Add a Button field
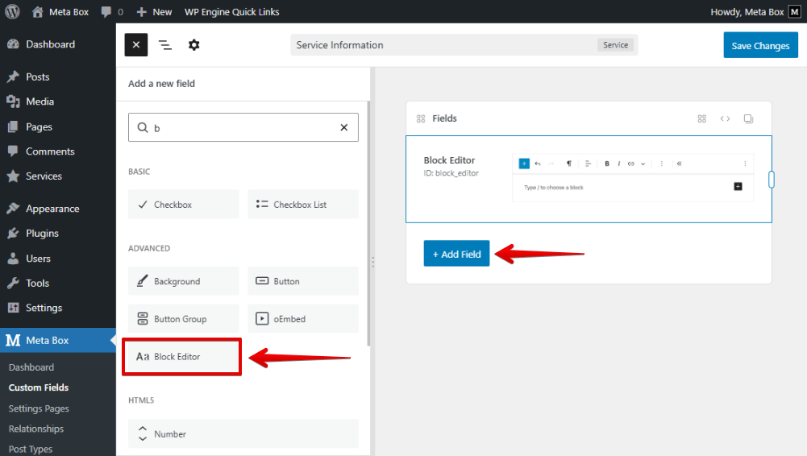Screen dimensions: 807x456 click(x=302, y=280)
